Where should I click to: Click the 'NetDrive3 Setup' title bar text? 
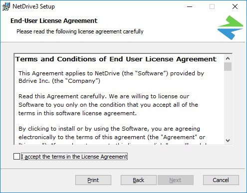pos(33,6)
